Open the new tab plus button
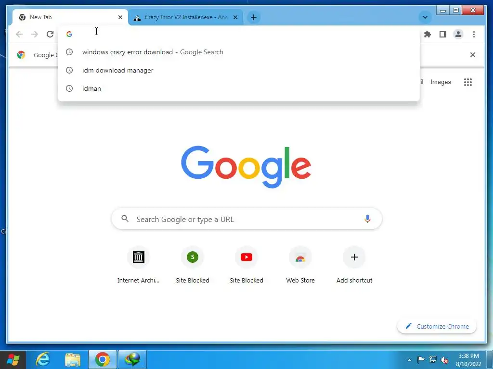The width and height of the screenshot is (493, 369). pos(254,17)
